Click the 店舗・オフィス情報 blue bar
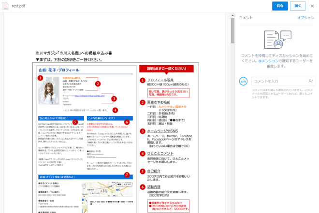The height and width of the screenshot is (213, 319). coord(86,177)
